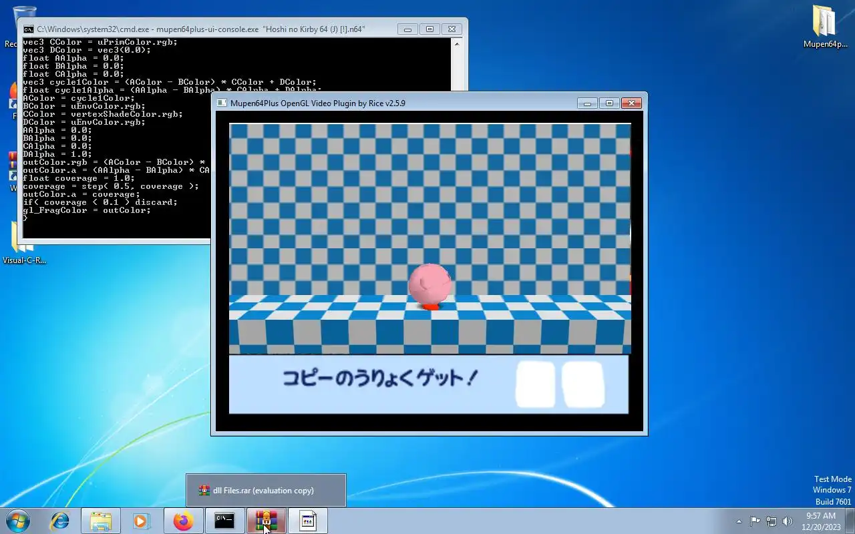Click the line "vec3 DColor = vec3(0.0);"

tap(87, 50)
